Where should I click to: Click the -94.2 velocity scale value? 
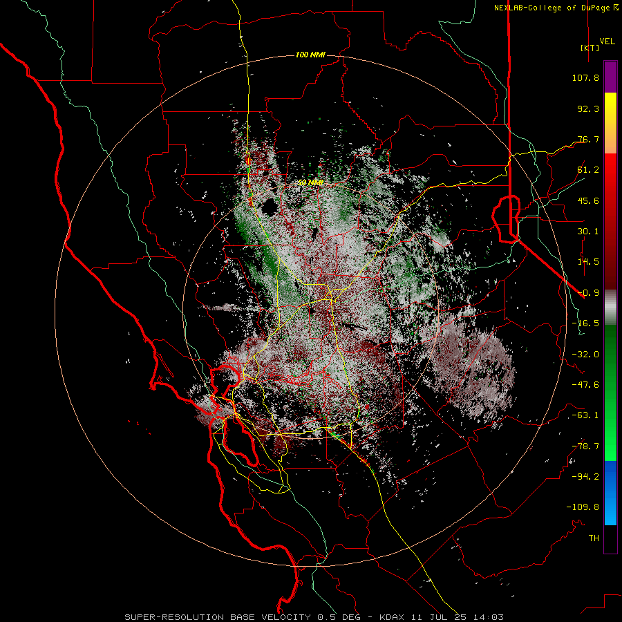(585, 477)
